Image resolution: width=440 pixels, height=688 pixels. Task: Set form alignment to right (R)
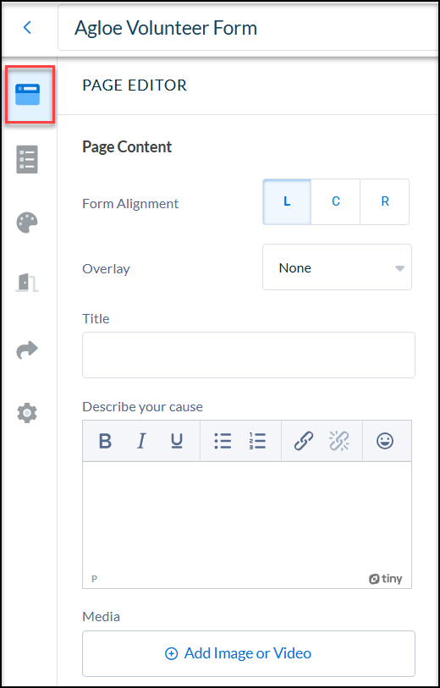coord(385,201)
